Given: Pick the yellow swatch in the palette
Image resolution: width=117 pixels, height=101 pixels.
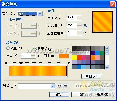Looking at the screenshot, I should point(74,58).
